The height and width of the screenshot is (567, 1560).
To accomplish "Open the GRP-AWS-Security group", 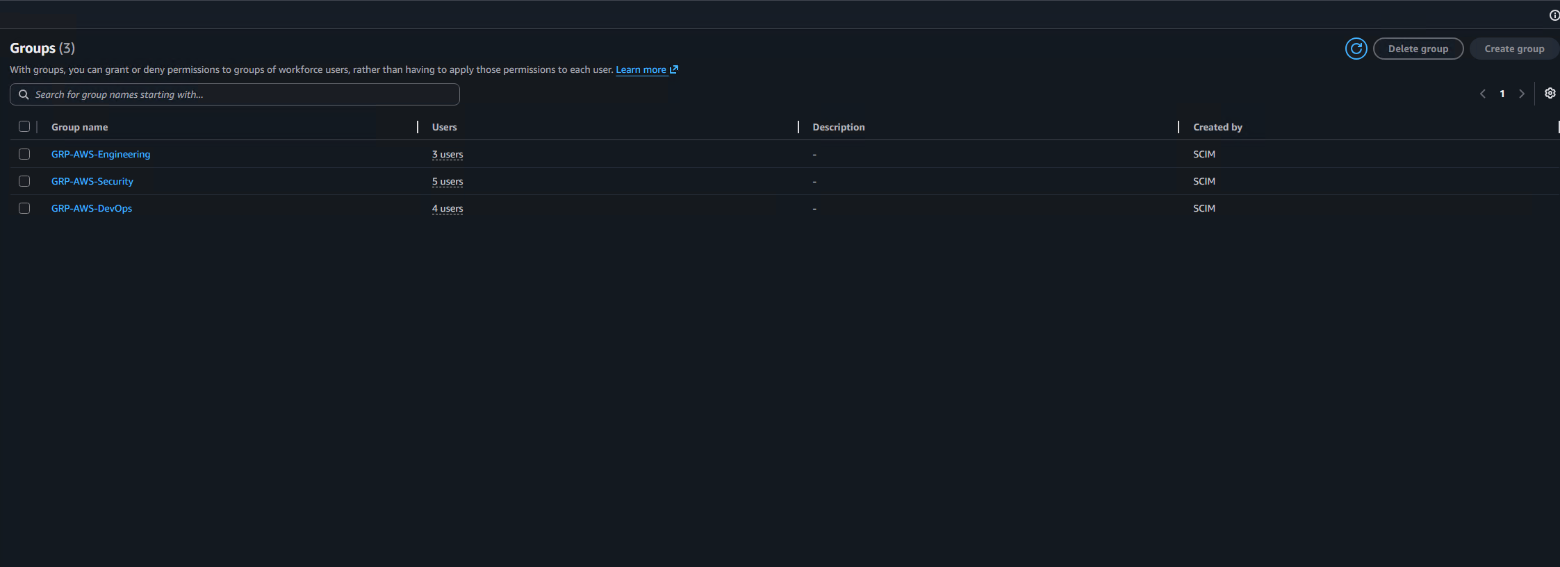I will point(92,181).
